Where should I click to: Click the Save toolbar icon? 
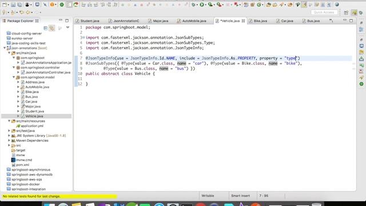[x=13, y=5]
